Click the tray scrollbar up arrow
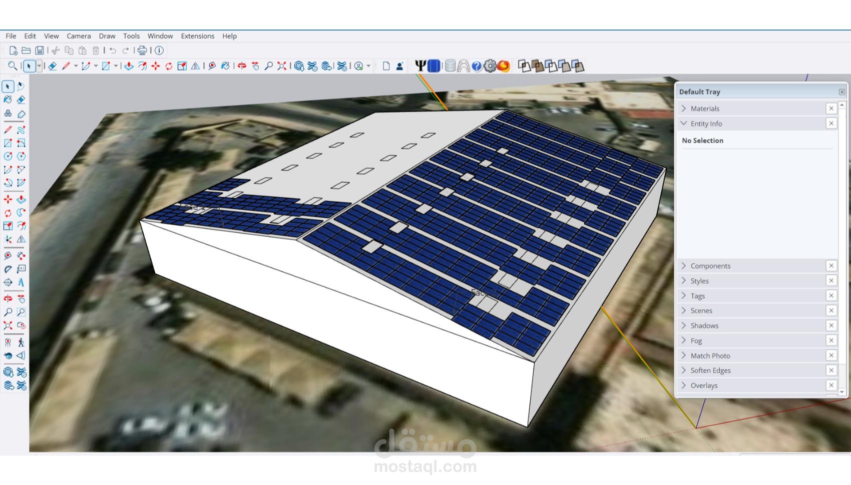The width and height of the screenshot is (851, 485). tap(842, 104)
